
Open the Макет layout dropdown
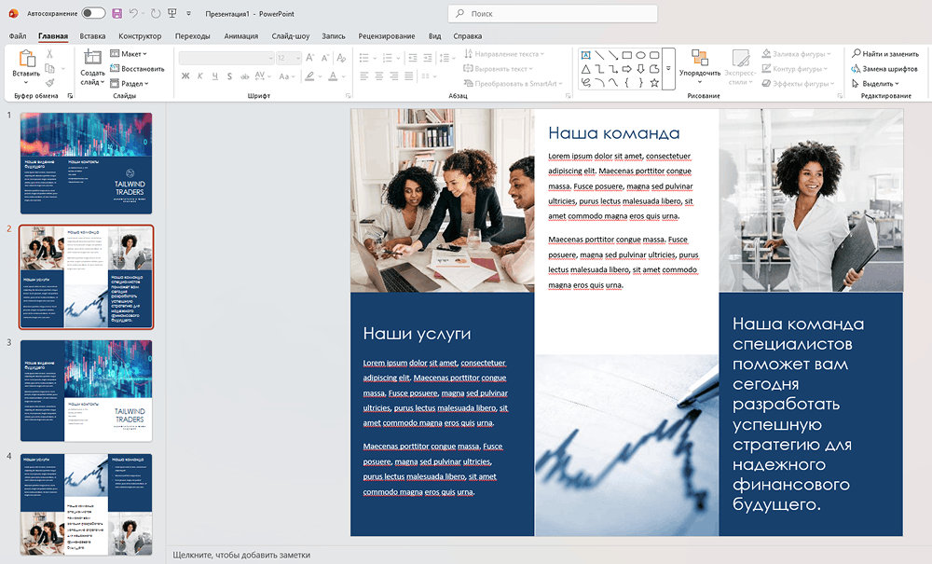click(129, 54)
